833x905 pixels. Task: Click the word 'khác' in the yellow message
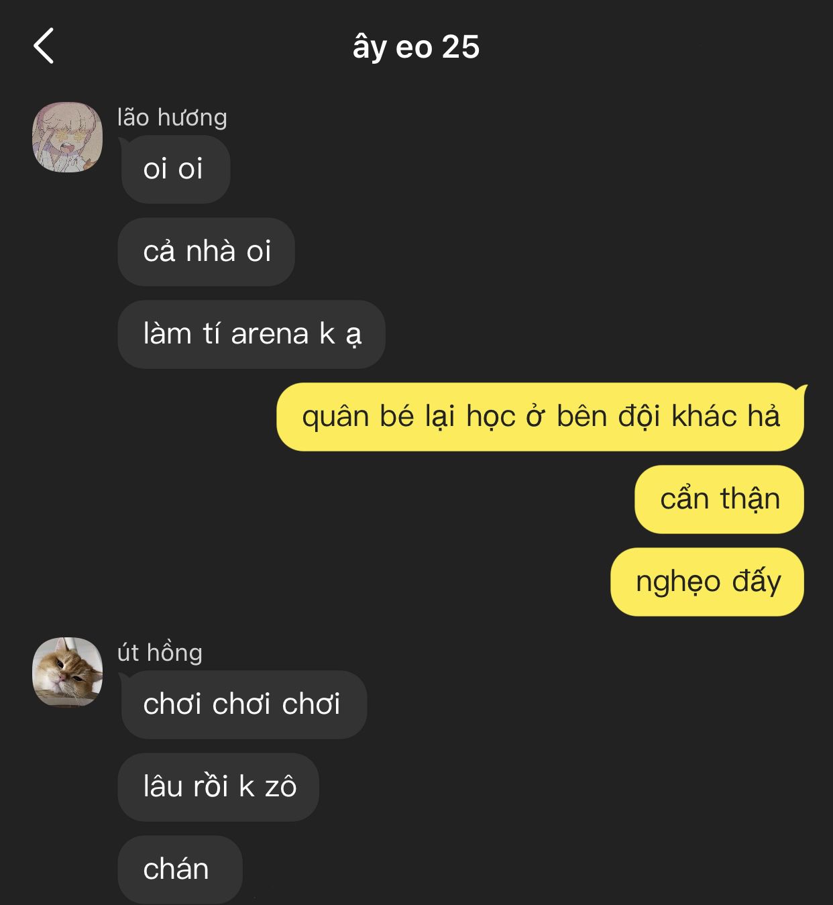pyautogui.click(x=704, y=417)
